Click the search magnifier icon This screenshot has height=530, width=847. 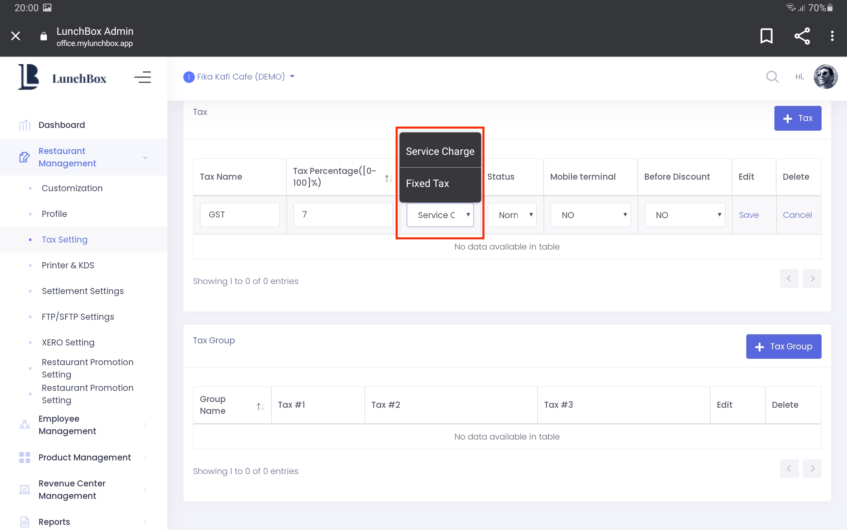(772, 77)
